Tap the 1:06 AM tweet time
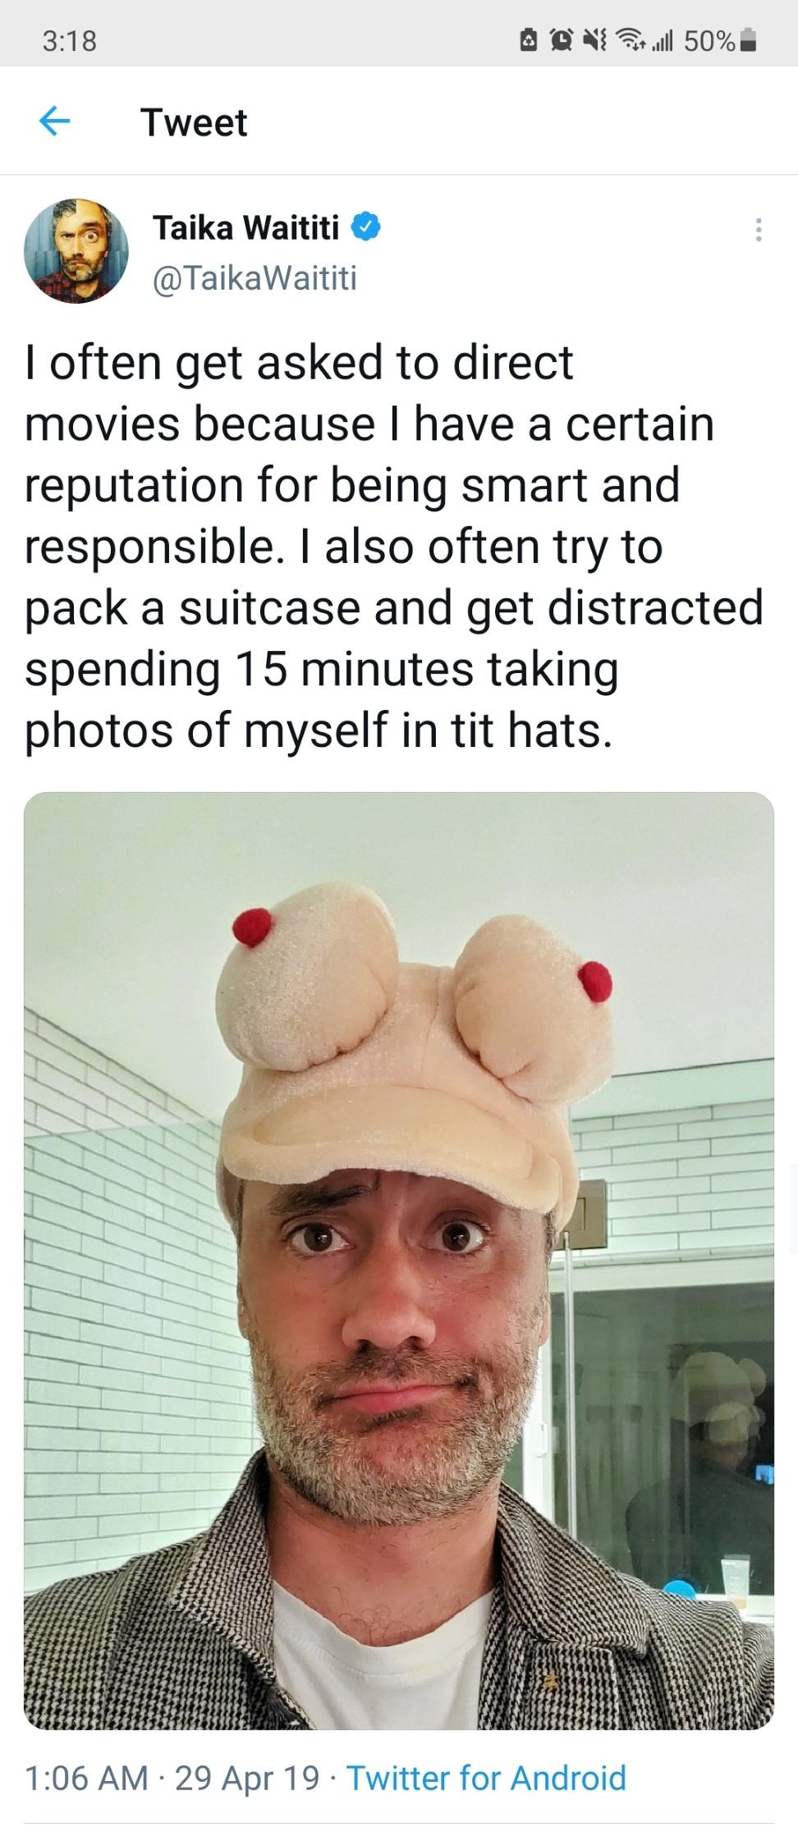Viewport: 798px width, 1832px height. [x=86, y=1778]
